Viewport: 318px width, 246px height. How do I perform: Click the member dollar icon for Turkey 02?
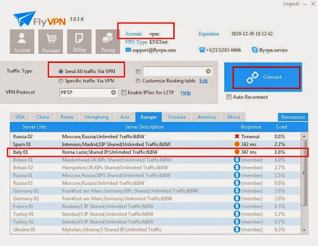pyautogui.click(x=237, y=221)
